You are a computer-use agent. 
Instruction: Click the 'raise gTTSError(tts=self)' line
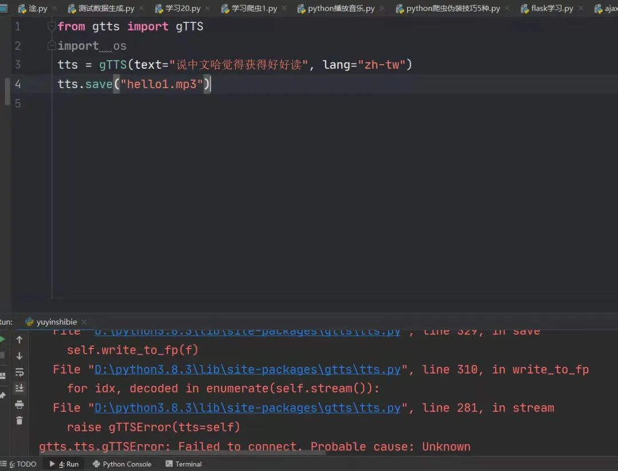click(x=153, y=428)
